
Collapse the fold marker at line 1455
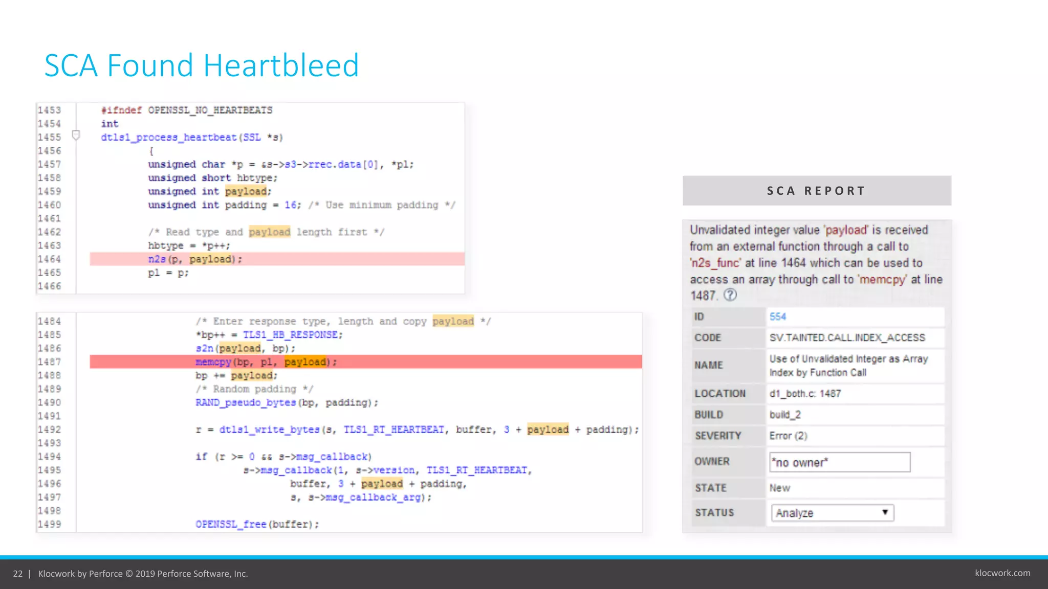[x=76, y=135]
